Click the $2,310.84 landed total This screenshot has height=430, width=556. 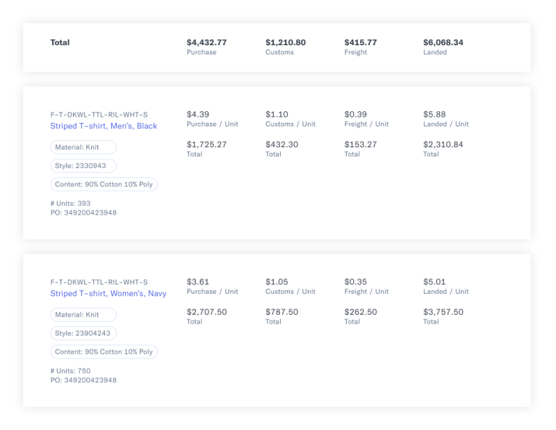(x=443, y=144)
